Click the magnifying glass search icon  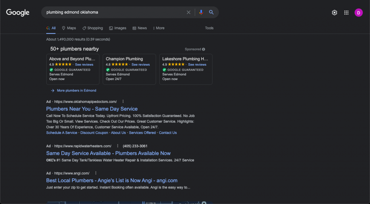pyautogui.click(x=211, y=12)
